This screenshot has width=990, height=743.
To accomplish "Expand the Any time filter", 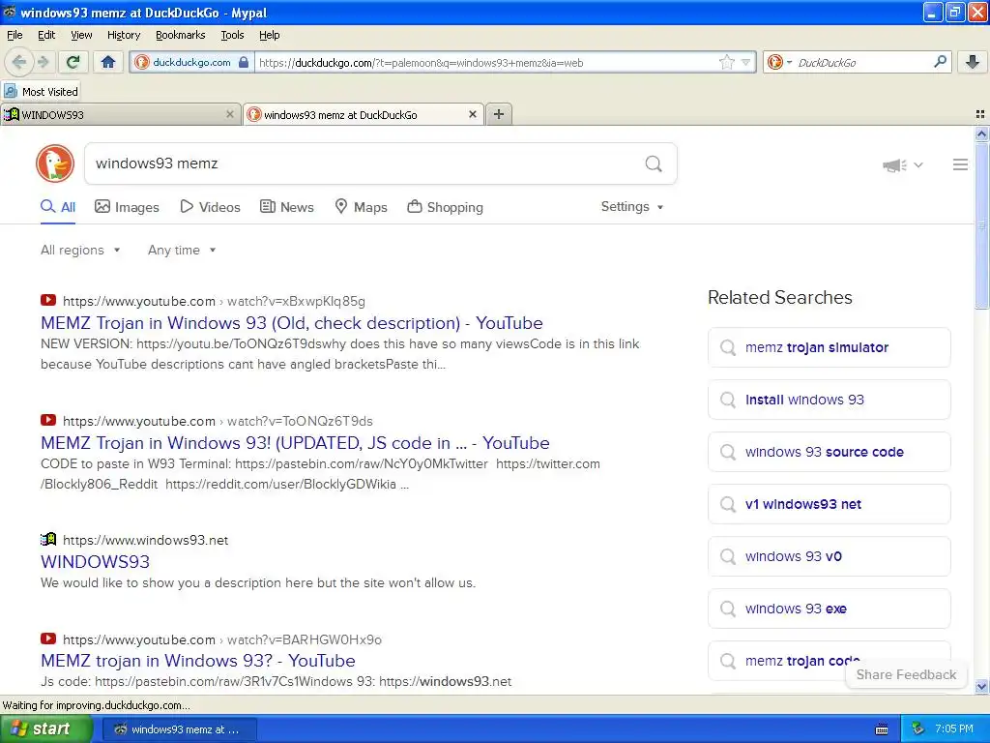I will (182, 251).
